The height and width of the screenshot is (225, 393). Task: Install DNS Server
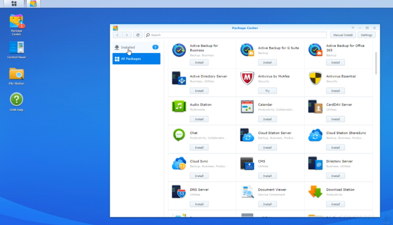pos(199,204)
